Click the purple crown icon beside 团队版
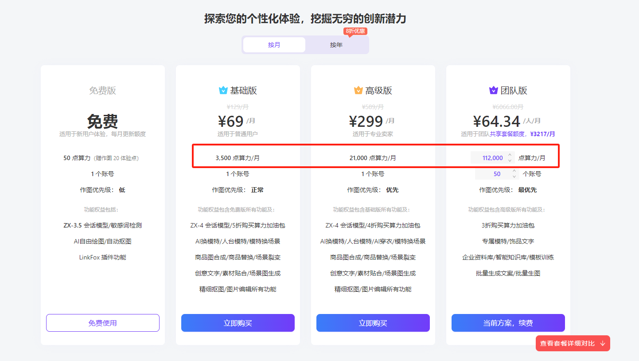Screen dimensions: 639x361 click(x=493, y=90)
